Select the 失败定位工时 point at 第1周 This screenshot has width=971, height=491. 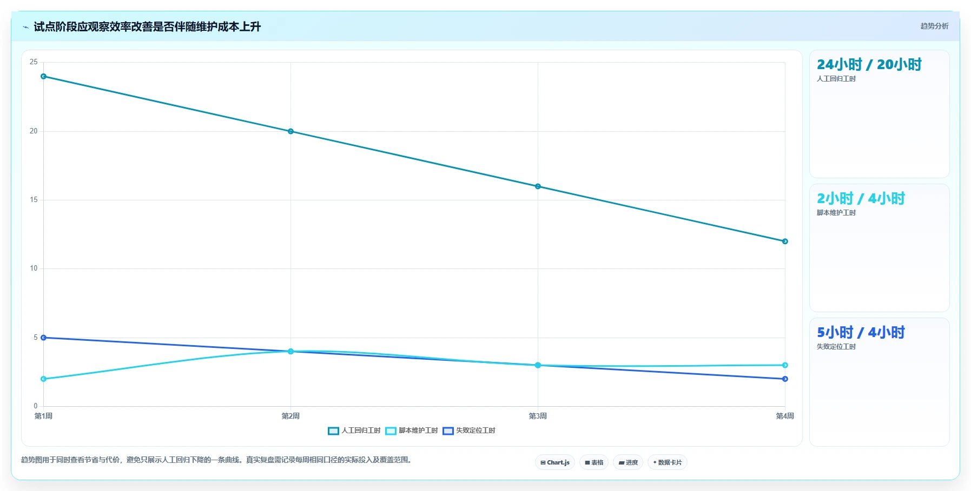pyautogui.click(x=44, y=338)
